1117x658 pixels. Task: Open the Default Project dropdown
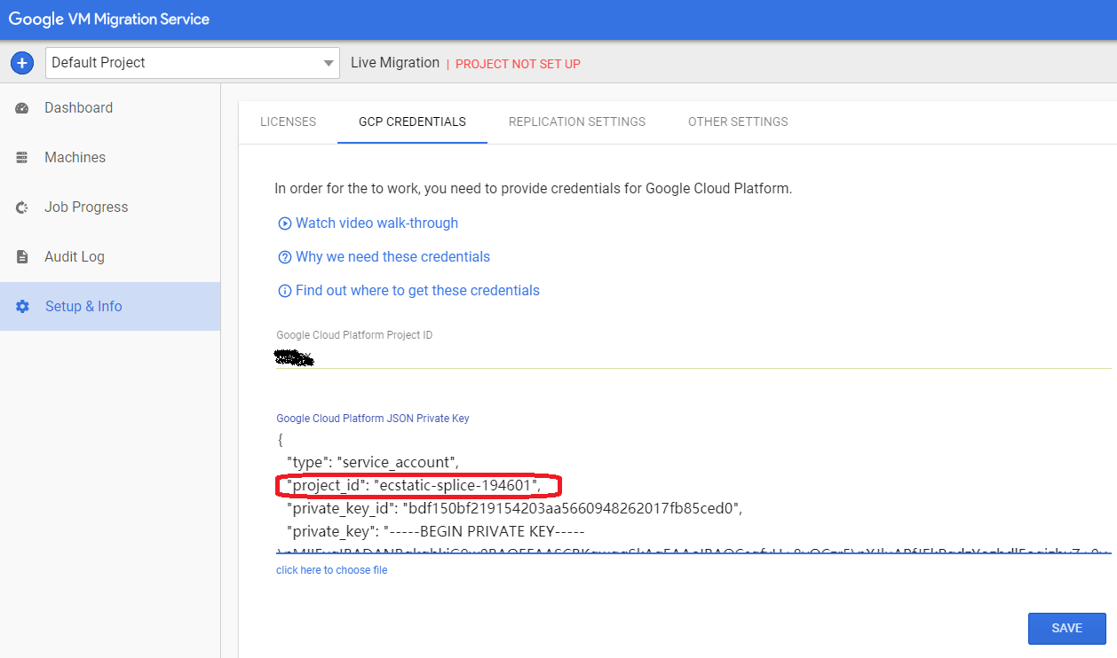click(178, 62)
